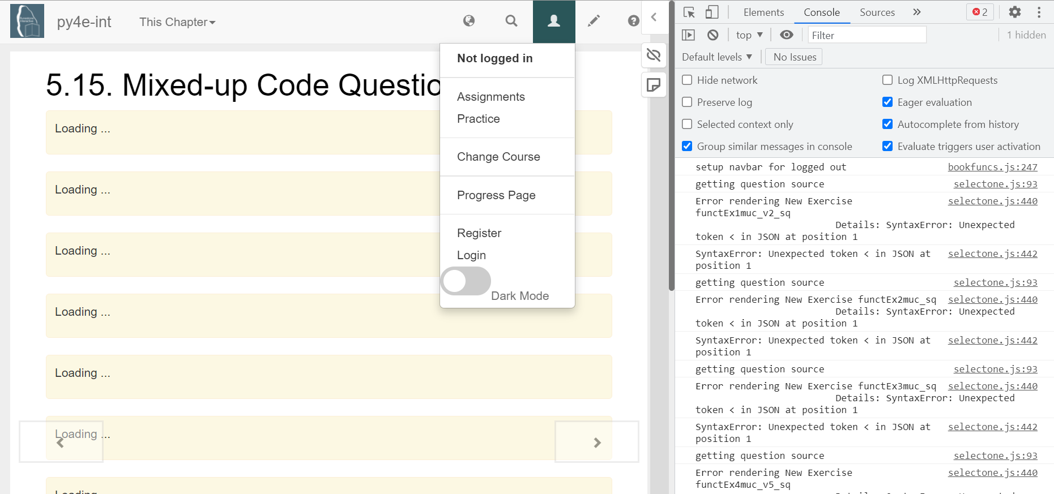The width and height of the screenshot is (1054, 494).
Task: Click the Not logged in header text
Action: [494, 58]
